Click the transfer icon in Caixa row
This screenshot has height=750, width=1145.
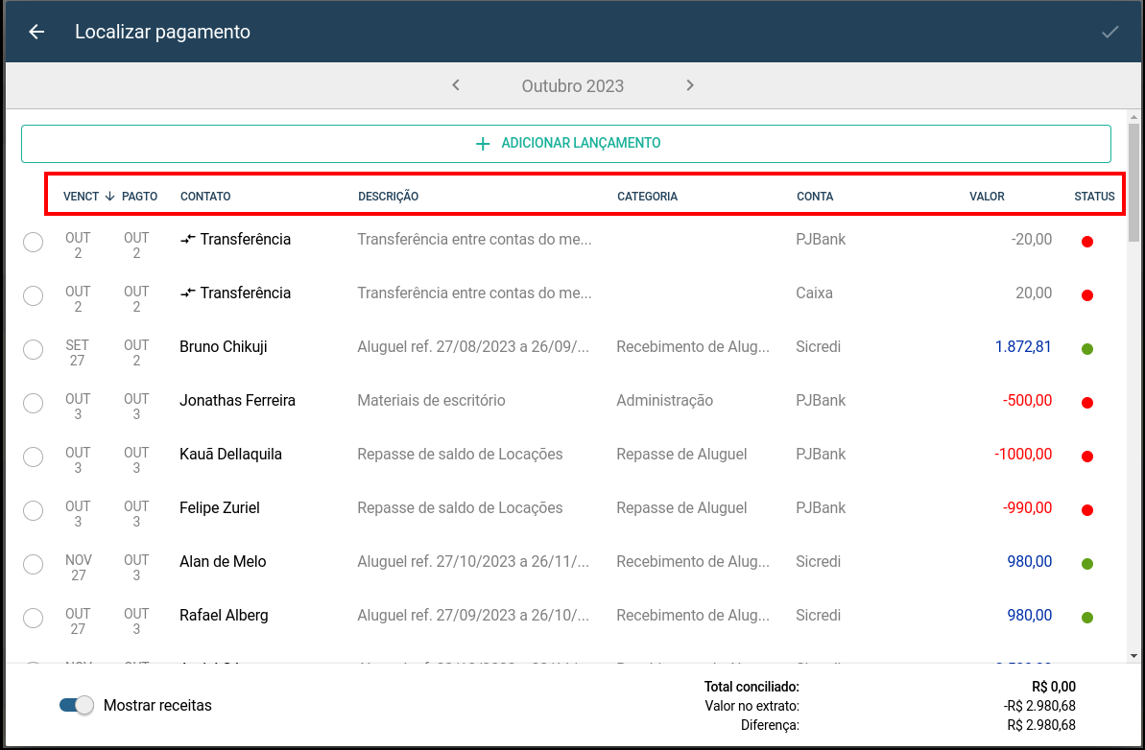pos(188,293)
